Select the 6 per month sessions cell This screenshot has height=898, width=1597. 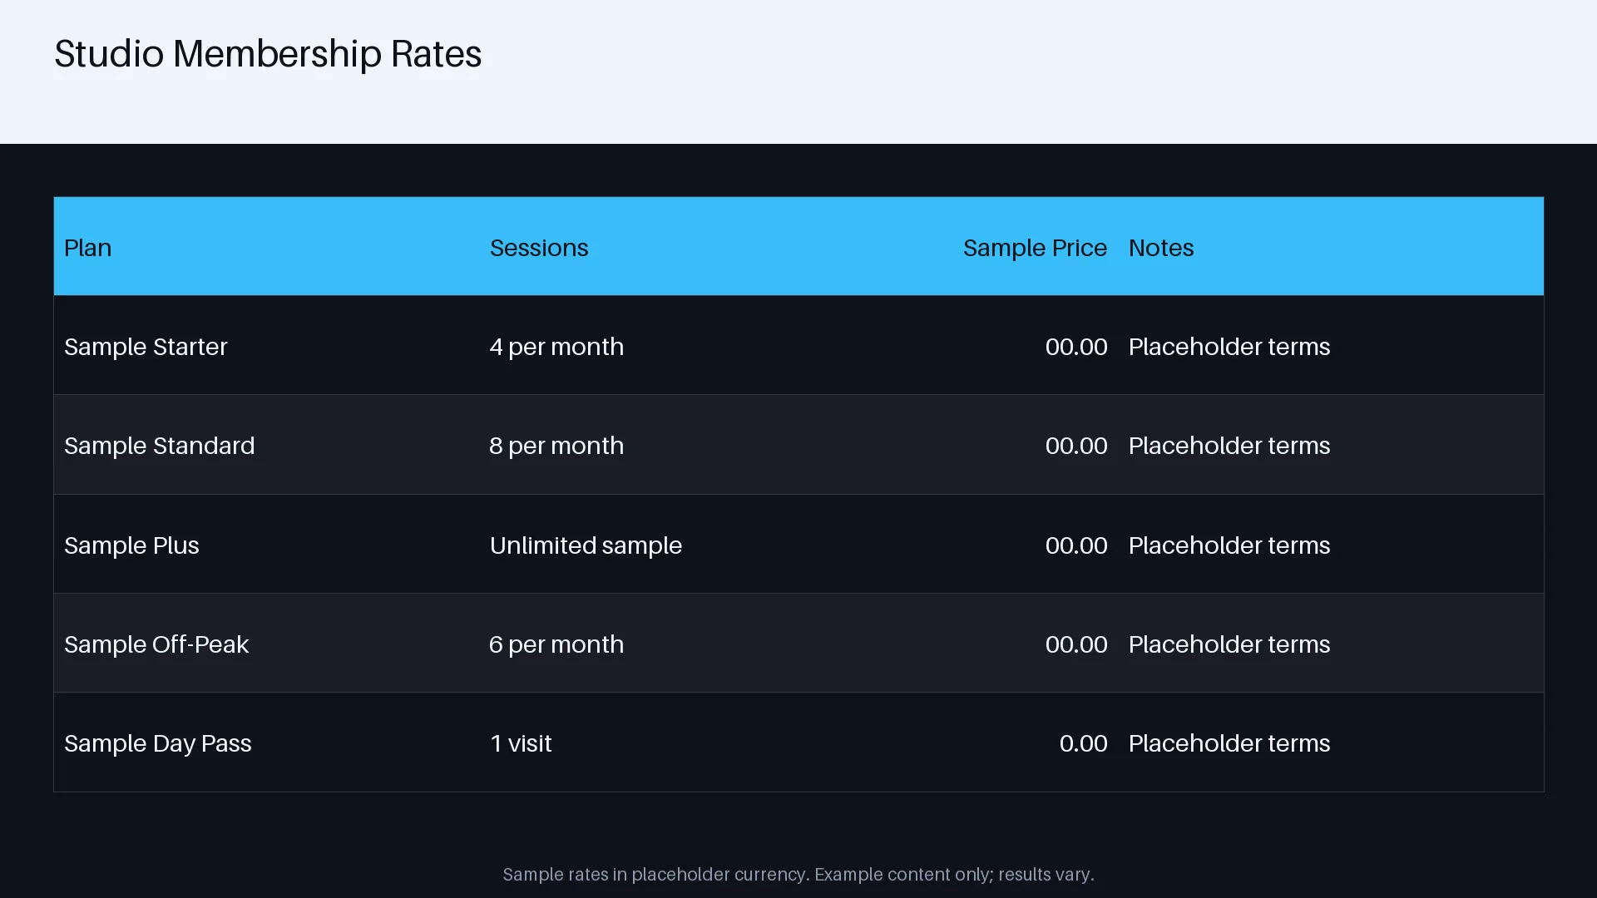556,644
